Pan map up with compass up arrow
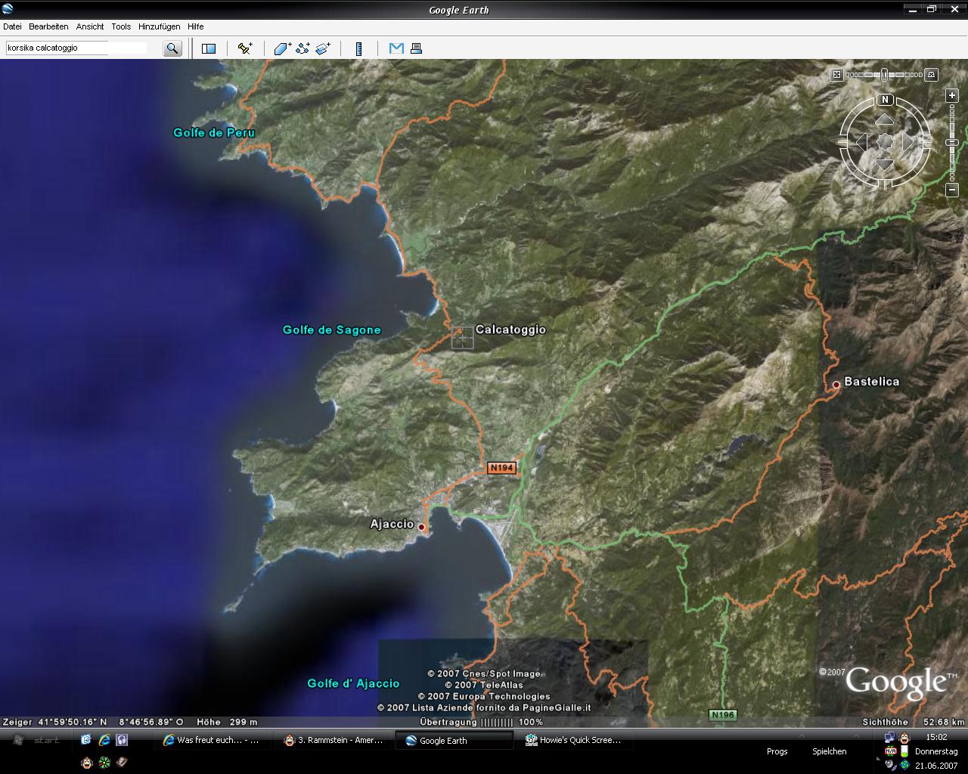The height and width of the screenshot is (774, 968). click(885, 119)
